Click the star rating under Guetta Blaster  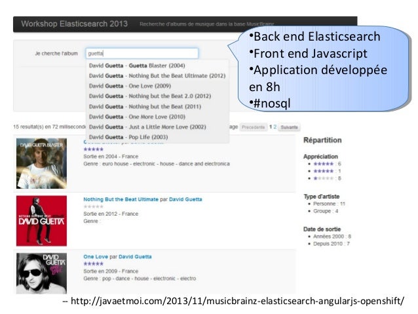pos(93,149)
